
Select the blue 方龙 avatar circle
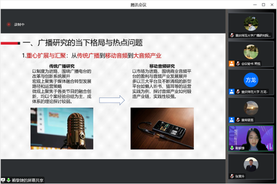coord(251,80)
